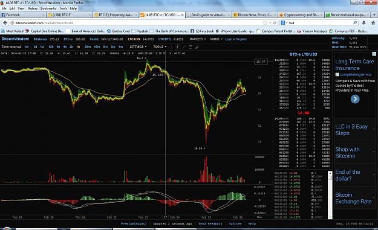
Task: Select the line drawing chart tool
Action: [184, 47]
